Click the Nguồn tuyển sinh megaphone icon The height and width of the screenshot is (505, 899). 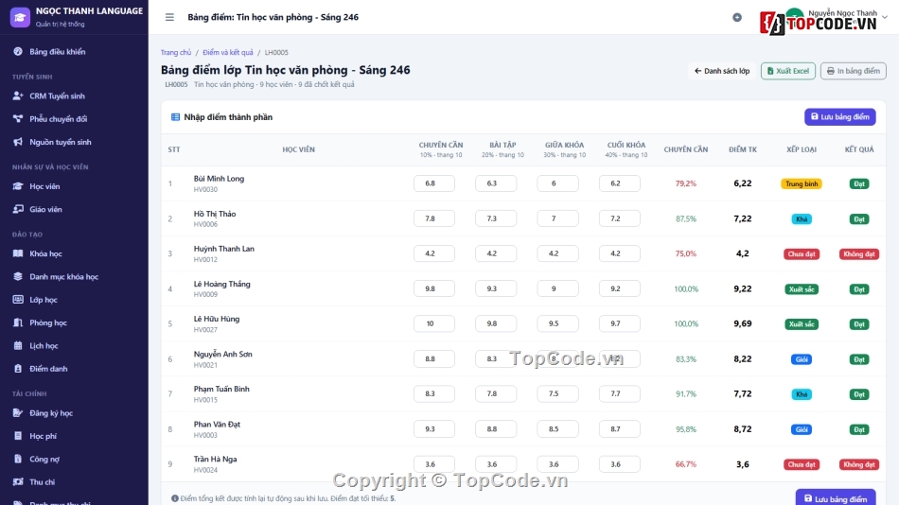click(x=18, y=142)
